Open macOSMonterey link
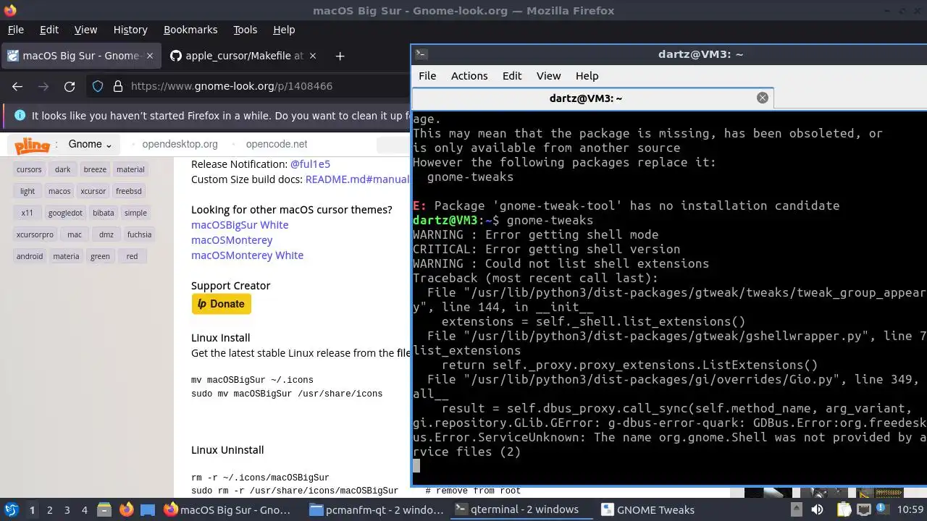927x521 pixels. click(232, 240)
